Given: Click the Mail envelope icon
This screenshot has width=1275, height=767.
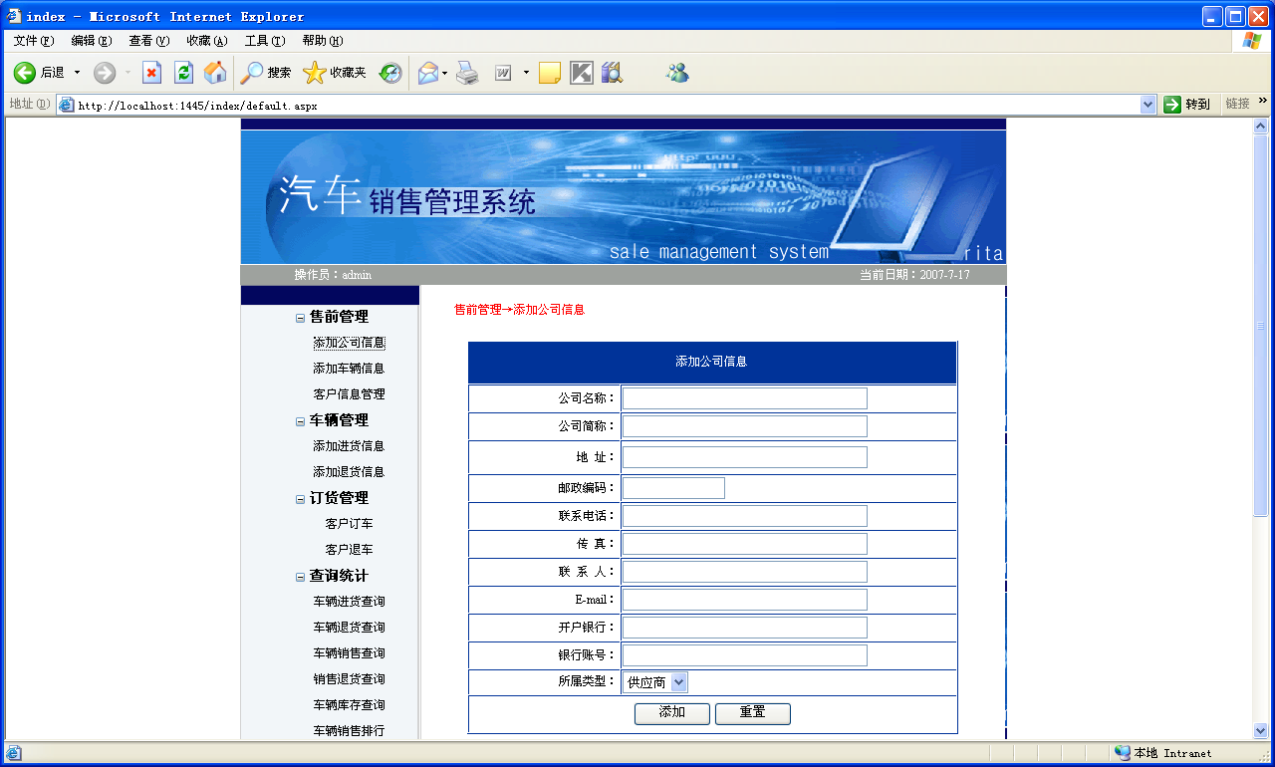Looking at the screenshot, I should click(x=428, y=73).
